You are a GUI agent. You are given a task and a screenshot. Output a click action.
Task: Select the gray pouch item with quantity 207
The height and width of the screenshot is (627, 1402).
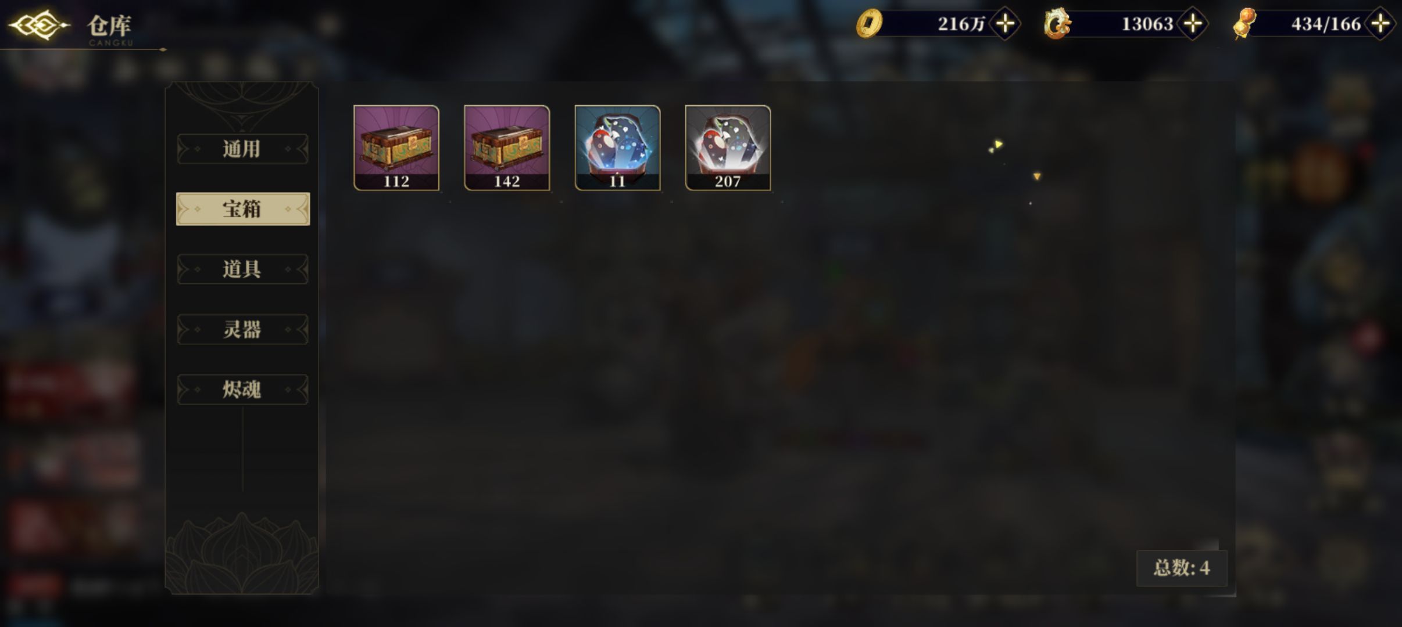coord(728,148)
